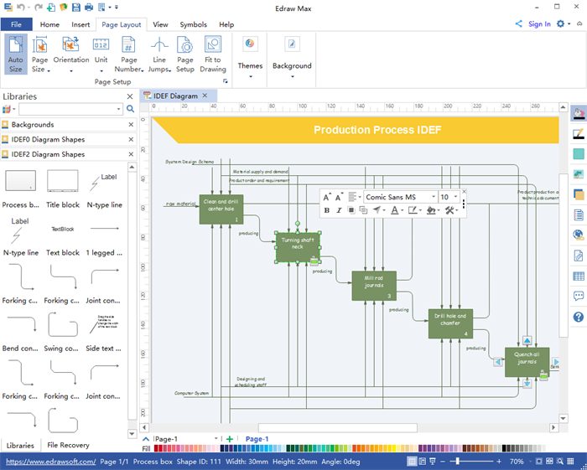Open the File menu

pyautogui.click(x=16, y=24)
